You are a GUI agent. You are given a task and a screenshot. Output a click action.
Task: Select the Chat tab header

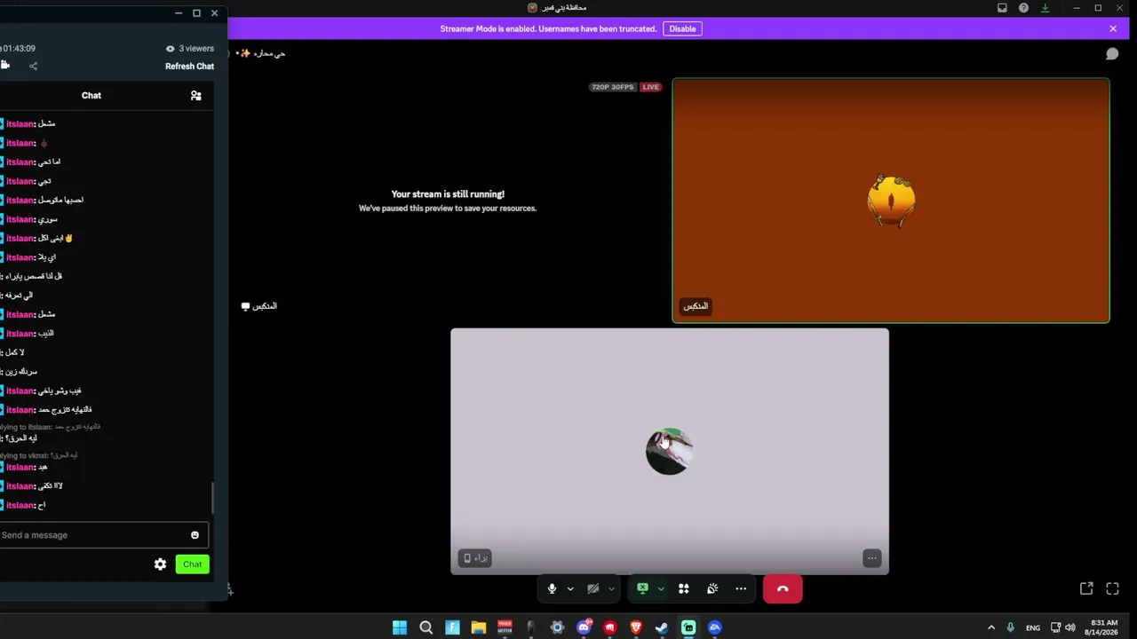[91, 95]
